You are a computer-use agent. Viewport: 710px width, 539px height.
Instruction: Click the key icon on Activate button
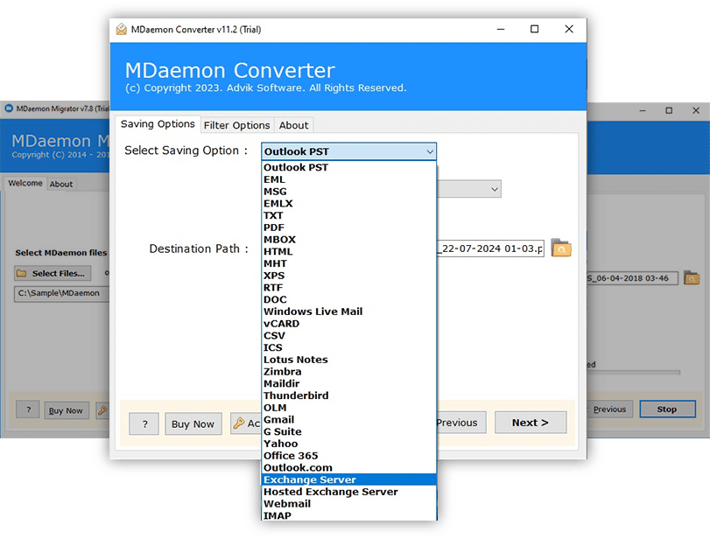point(239,423)
